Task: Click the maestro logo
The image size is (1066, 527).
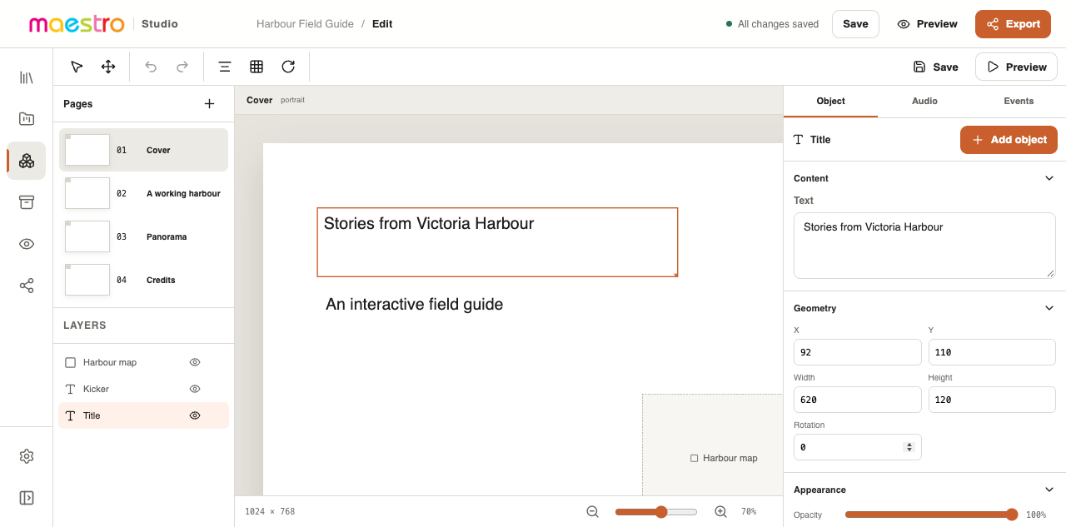Action: click(x=77, y=24)
